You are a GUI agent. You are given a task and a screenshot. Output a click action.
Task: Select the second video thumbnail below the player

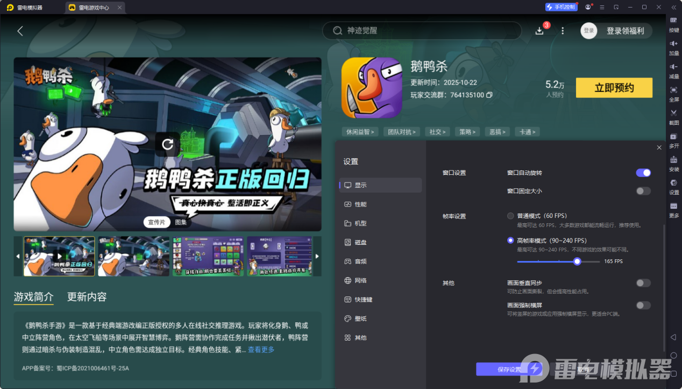coord(133,257)
